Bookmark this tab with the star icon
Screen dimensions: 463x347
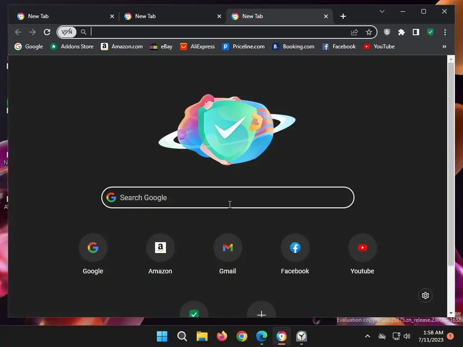pyautogui.click(x=369, y=32)
